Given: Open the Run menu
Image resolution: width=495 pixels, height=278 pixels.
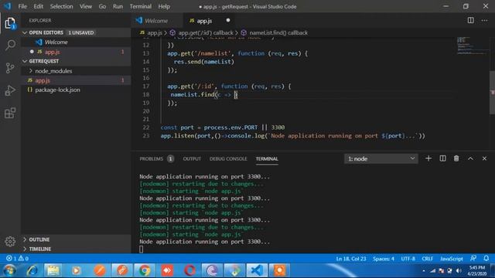Looking at the screenshot, I should [118, 6].
